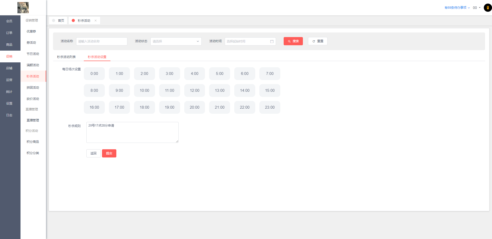Open the 首页 page tab
Screen dimensions: 492x239
58,20
